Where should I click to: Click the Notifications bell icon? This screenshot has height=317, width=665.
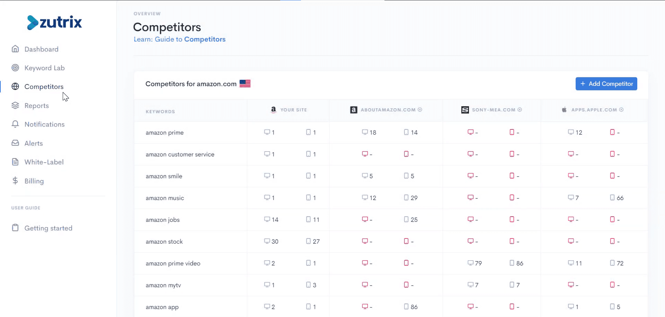point(15,124)
